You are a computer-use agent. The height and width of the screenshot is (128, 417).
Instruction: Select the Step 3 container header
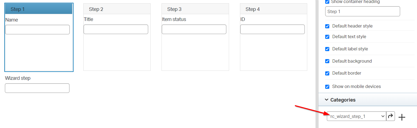[195, 9]
